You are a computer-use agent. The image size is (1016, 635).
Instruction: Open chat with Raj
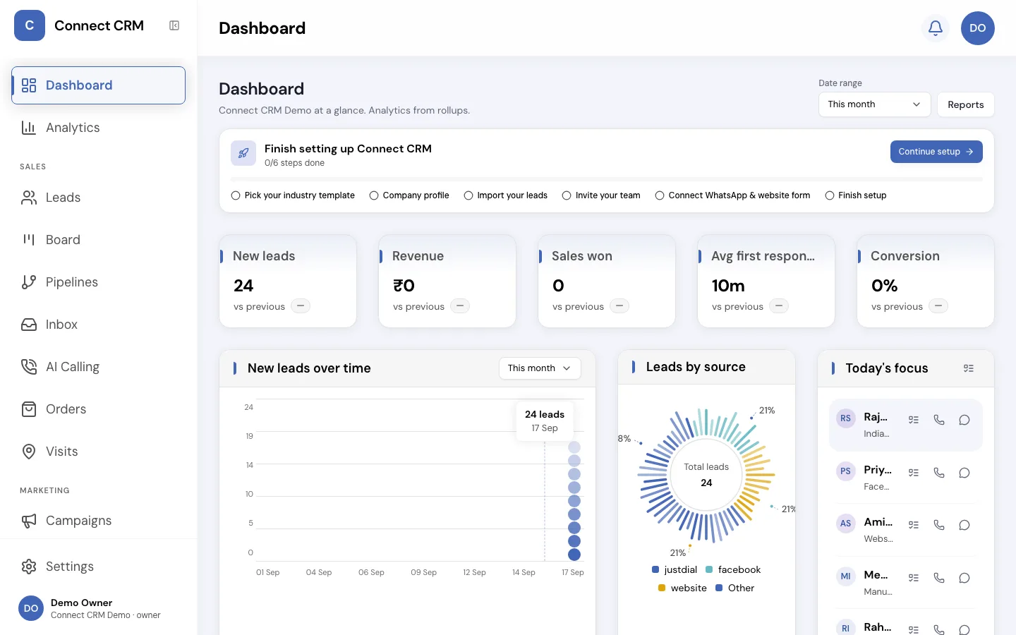click(964, 420)
